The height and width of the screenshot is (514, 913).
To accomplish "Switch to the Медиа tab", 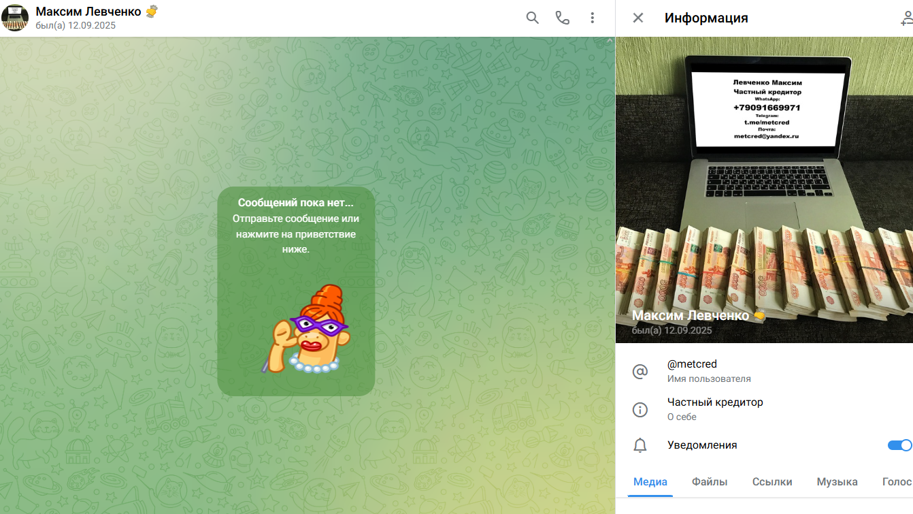I will pos(650,482).
